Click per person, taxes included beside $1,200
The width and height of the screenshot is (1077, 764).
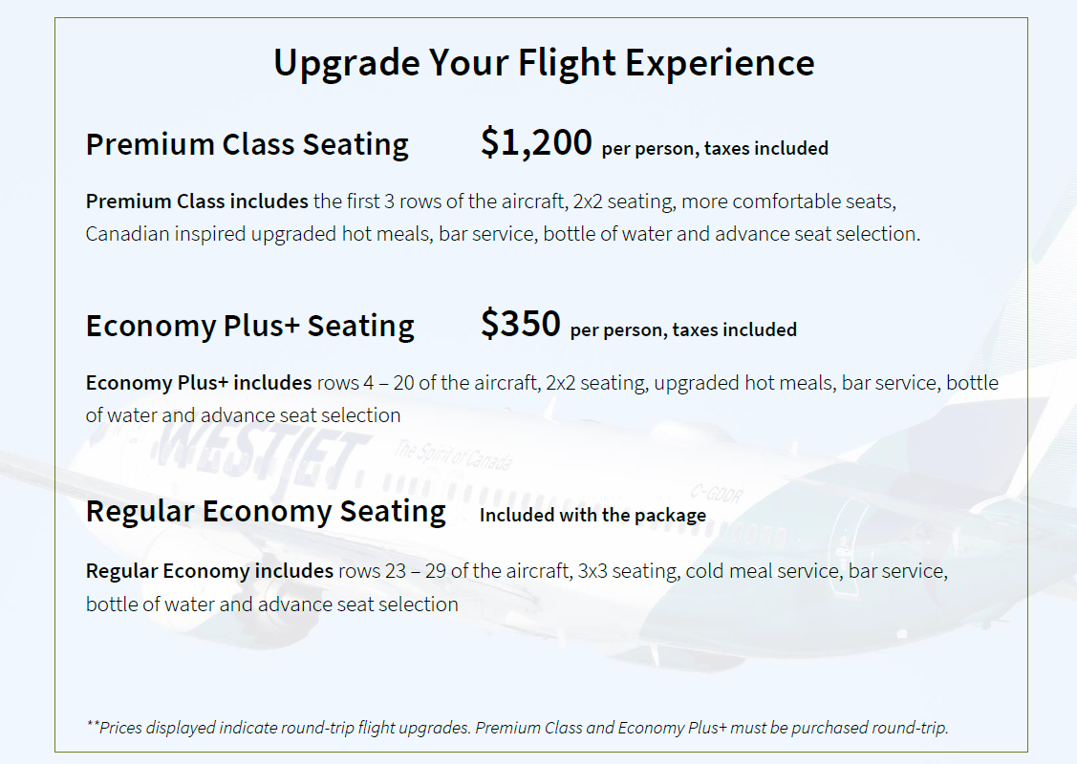tap(715, 148)
